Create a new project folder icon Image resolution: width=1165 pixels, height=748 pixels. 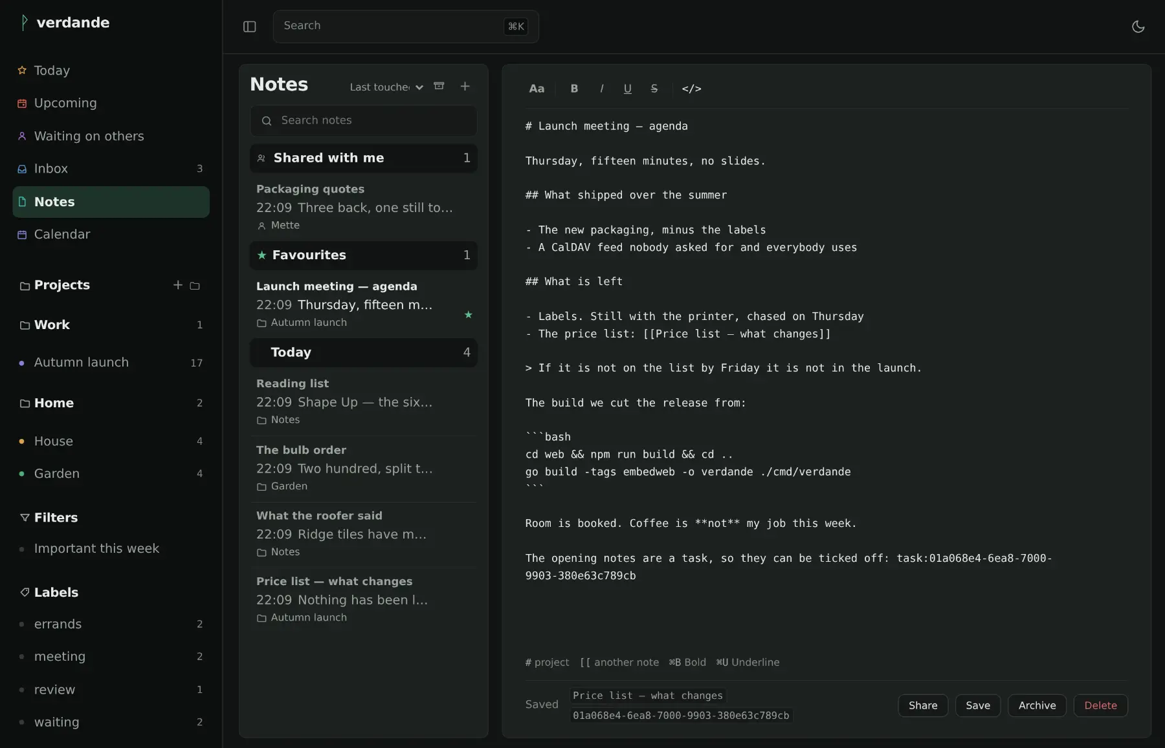tap(195, 285)
